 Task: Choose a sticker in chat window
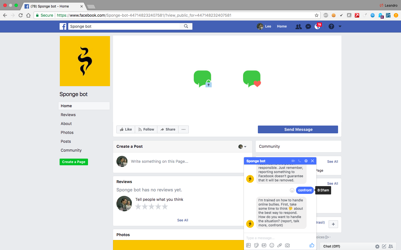pos(256,245)
